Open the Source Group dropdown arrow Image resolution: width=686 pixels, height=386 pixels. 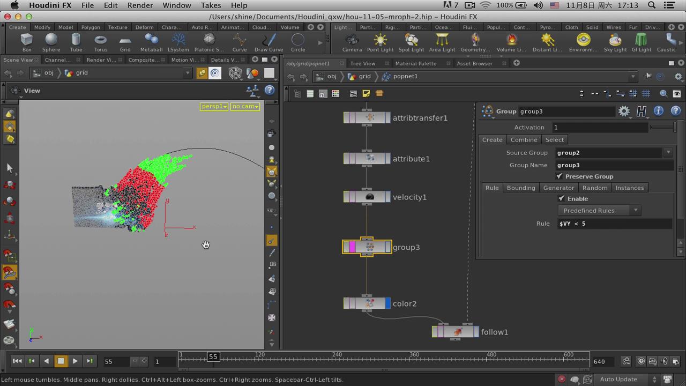pyautogui.click(x=668, y=153)
